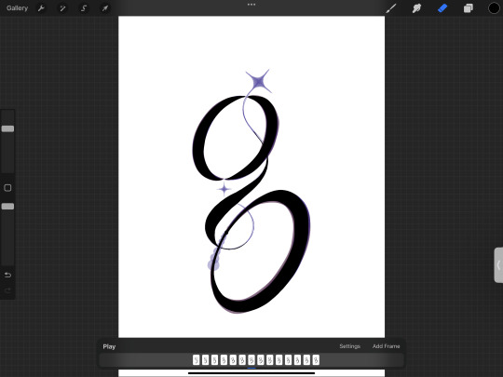Screen dimensions: 503x377
Task: Adjust the brush size slider handle
Action: (x=7, y=128)
